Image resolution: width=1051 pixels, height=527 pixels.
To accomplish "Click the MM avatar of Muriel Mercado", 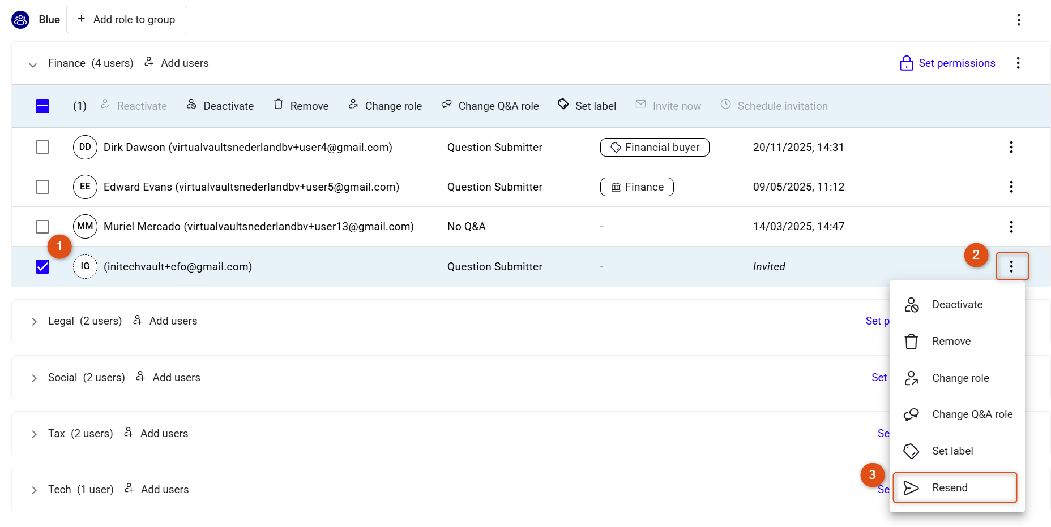I will [x=85, y=226].
